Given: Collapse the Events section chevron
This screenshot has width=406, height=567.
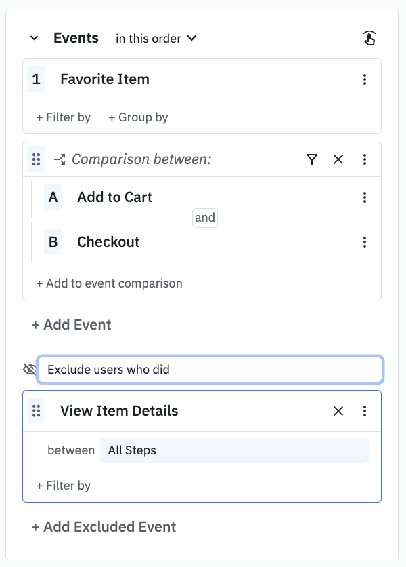Looking at the screenshot, I should [x=35, y=38].
